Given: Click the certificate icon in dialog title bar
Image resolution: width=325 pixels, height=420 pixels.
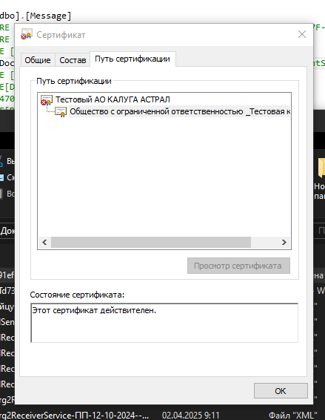Looking at the screenshot, I should pos(27,34).
